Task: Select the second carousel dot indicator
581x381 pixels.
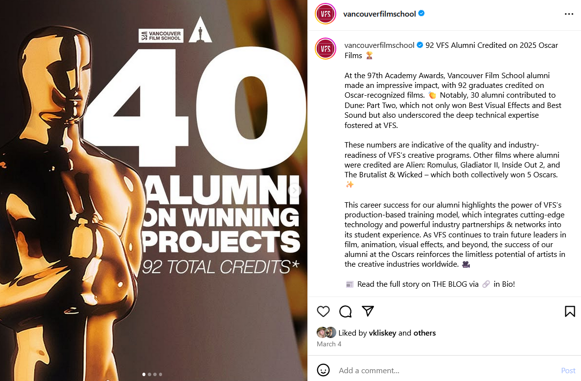Action: coord(149,375)
